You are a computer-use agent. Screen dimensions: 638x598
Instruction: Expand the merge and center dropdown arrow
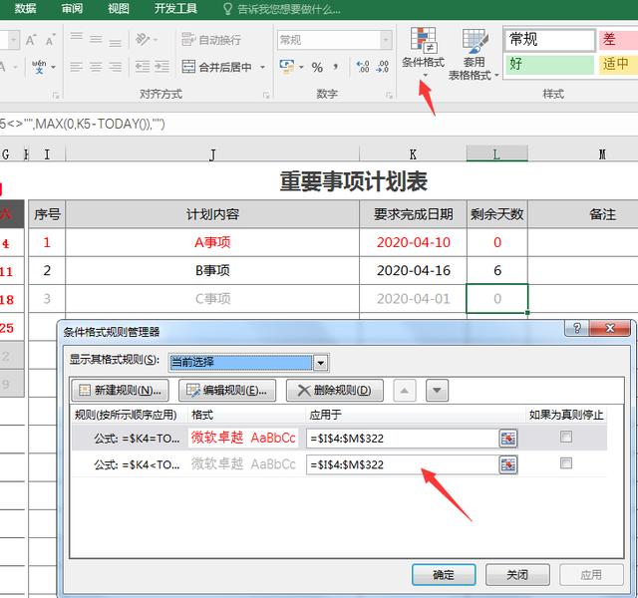pyautogui.click(x=263, y=68)
